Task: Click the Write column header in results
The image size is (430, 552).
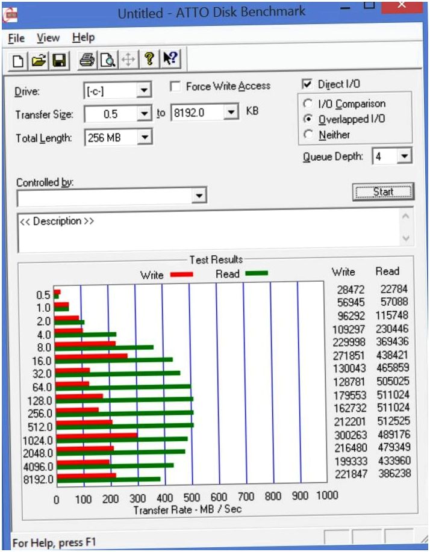Action: (x=344, y=272)
